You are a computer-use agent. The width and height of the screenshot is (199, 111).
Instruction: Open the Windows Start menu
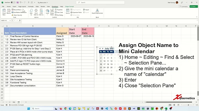pyautogui.click(x=28, y=109)
